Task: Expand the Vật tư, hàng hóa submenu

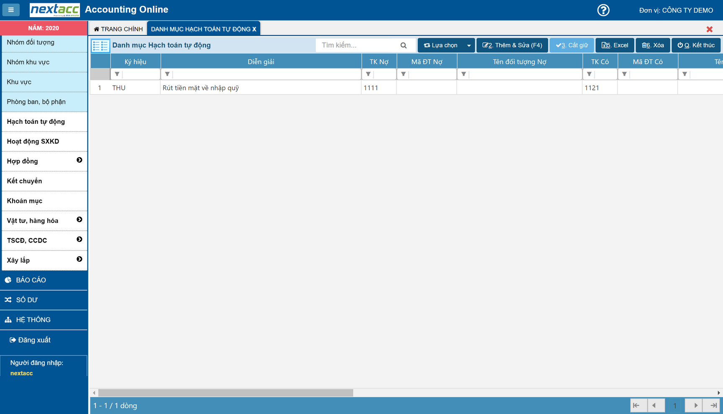Action: coord(79,220)
